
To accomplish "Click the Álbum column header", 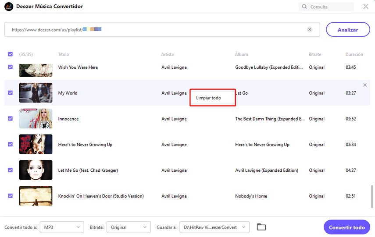I will pyautogui.click(x=241, y=54).
